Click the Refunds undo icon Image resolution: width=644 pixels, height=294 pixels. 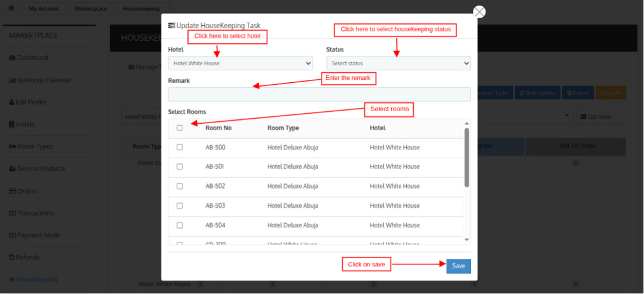coord(12,258)
